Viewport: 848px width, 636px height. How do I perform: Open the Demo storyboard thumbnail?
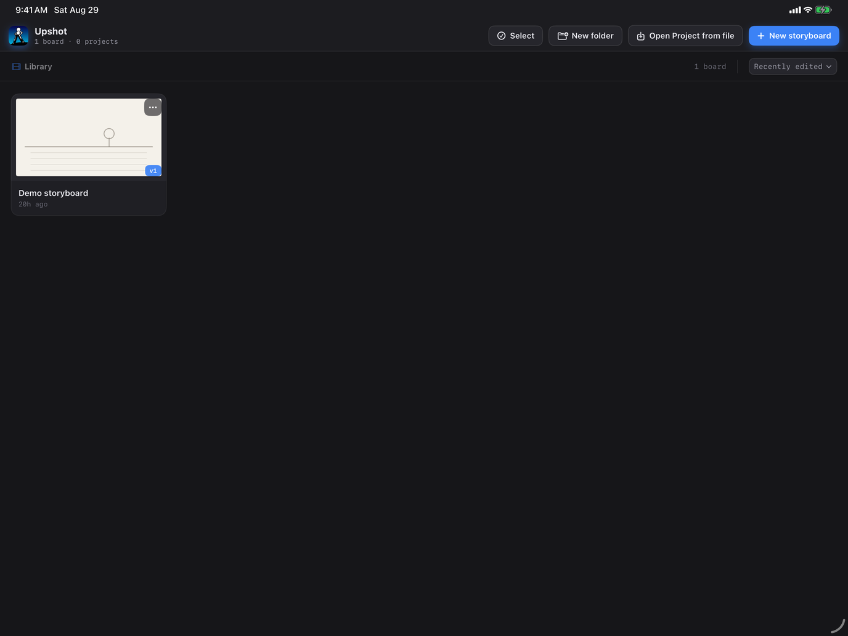(89, 137)
